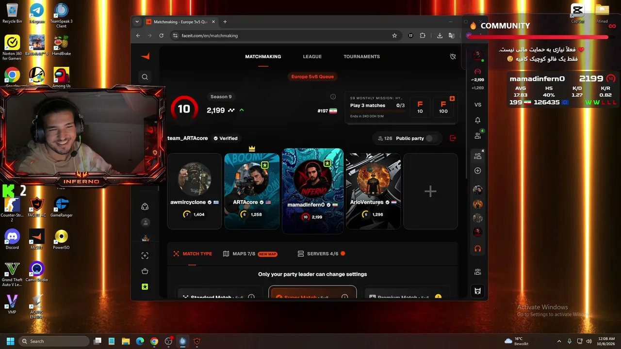Select the SERVERS 4/6 tab
Screen dimensions: 621x349
click(321, 254)
